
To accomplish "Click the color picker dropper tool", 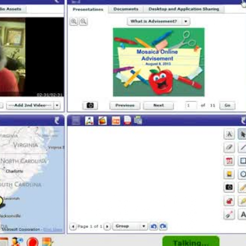I will click(229, 214).
